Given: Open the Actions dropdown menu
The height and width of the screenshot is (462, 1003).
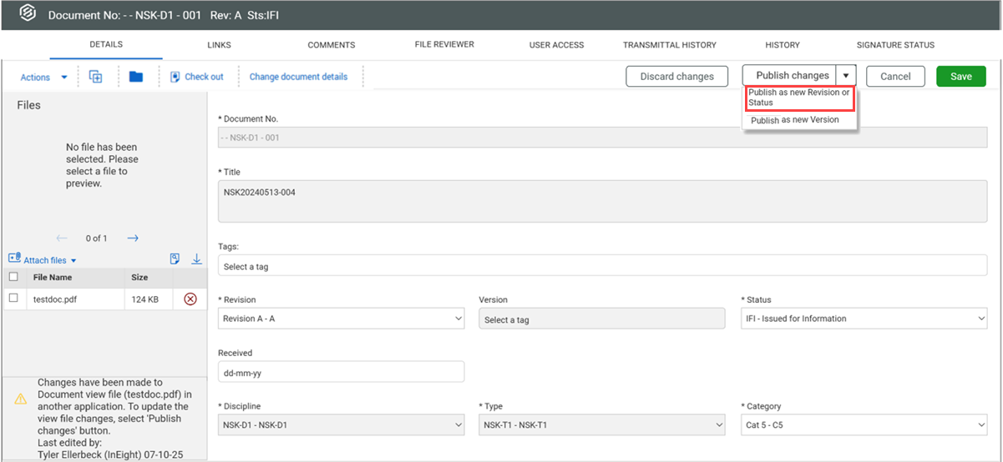Looking at the screenshot, I should click(x=44, y=78).
